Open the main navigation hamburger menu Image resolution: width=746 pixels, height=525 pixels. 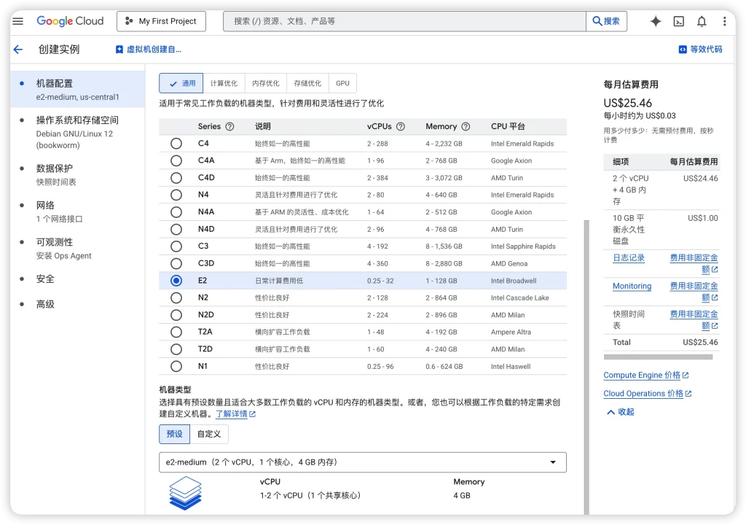pyautogui.click(x=18, y=21)
